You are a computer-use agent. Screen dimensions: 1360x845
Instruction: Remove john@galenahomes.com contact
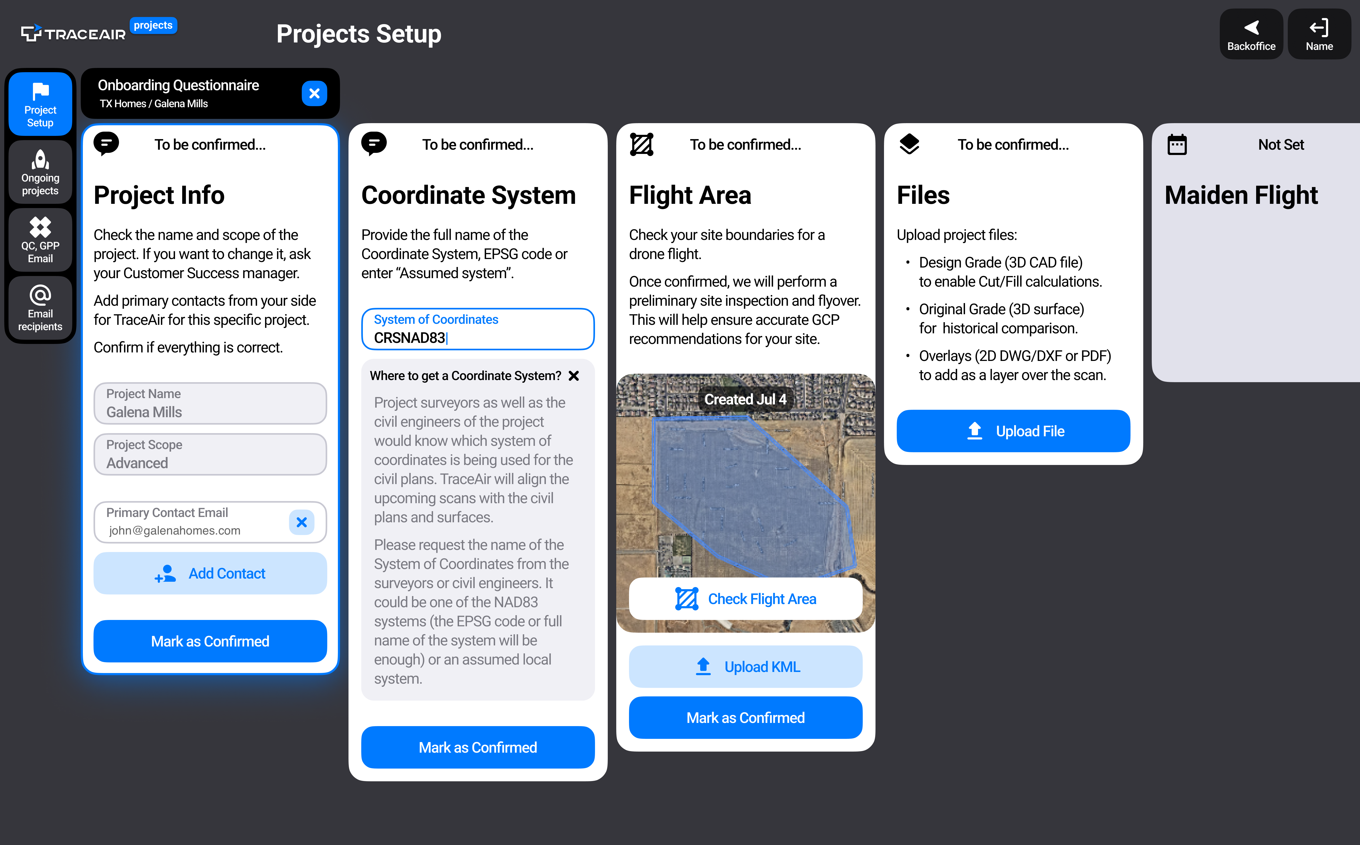tap(301, 522)
